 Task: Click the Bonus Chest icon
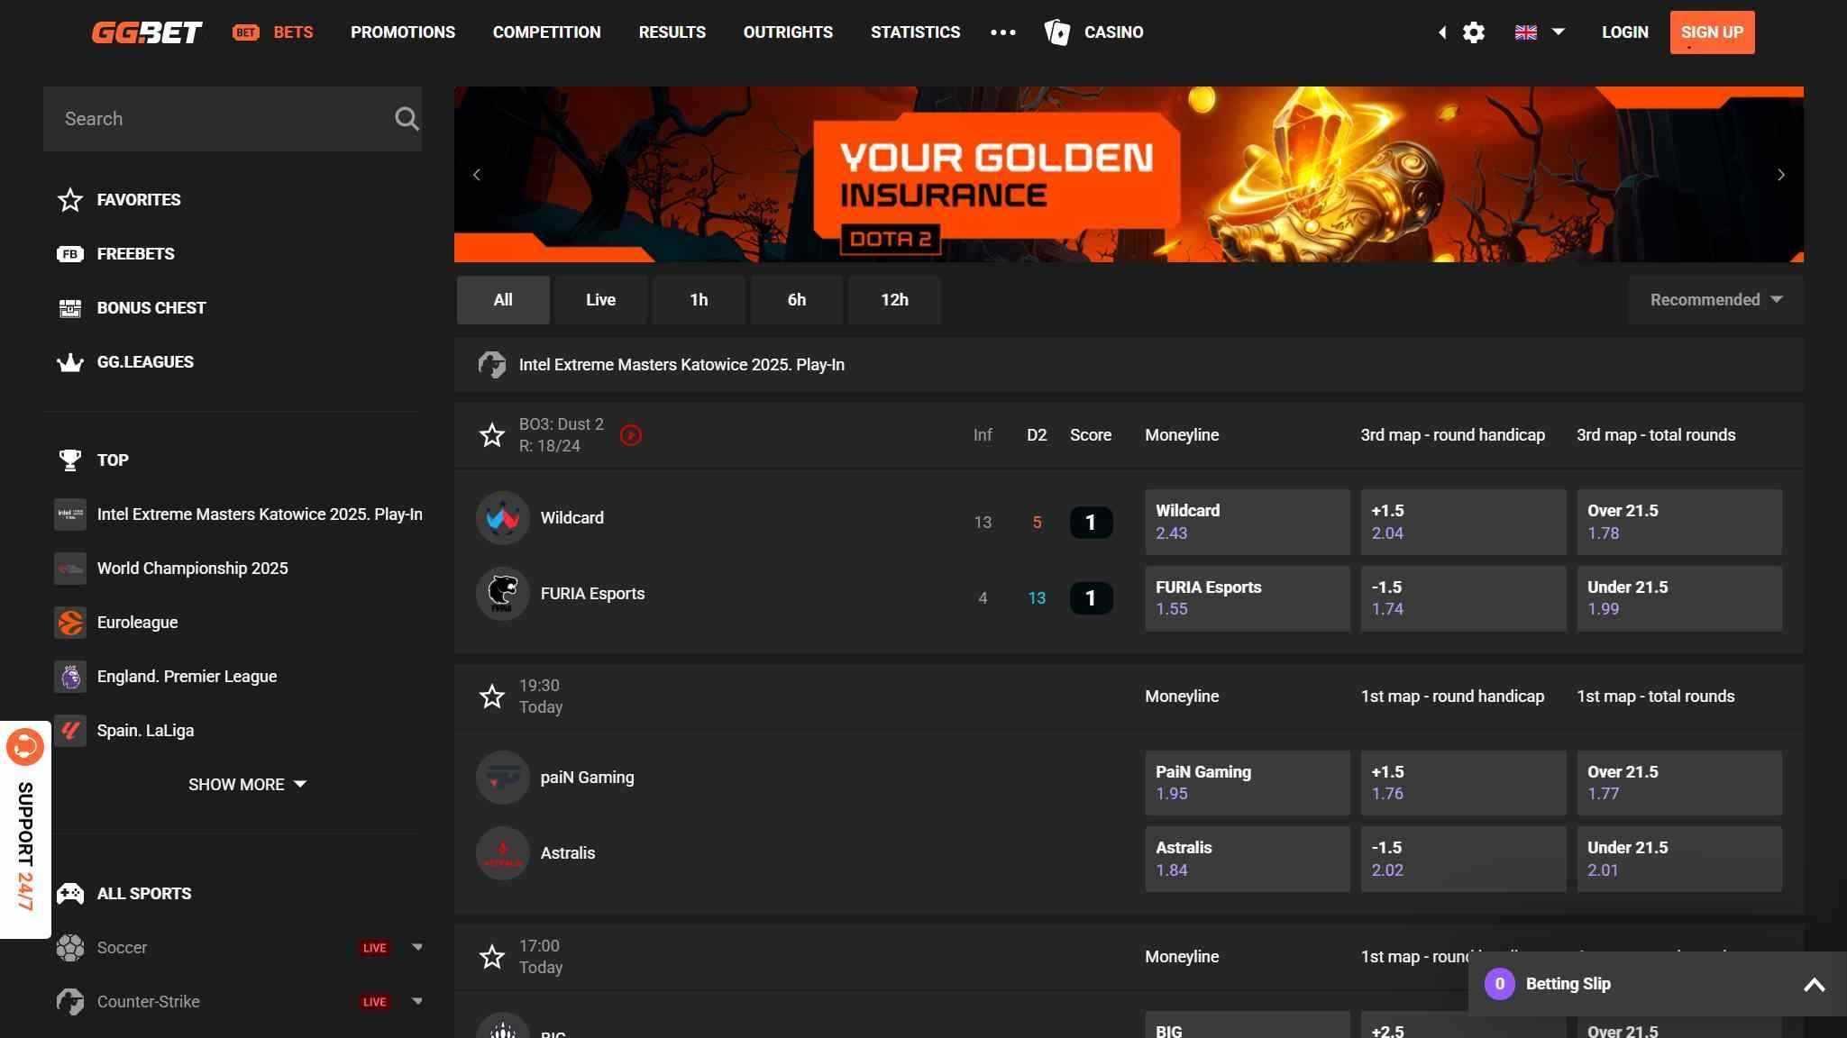(70, 308)
